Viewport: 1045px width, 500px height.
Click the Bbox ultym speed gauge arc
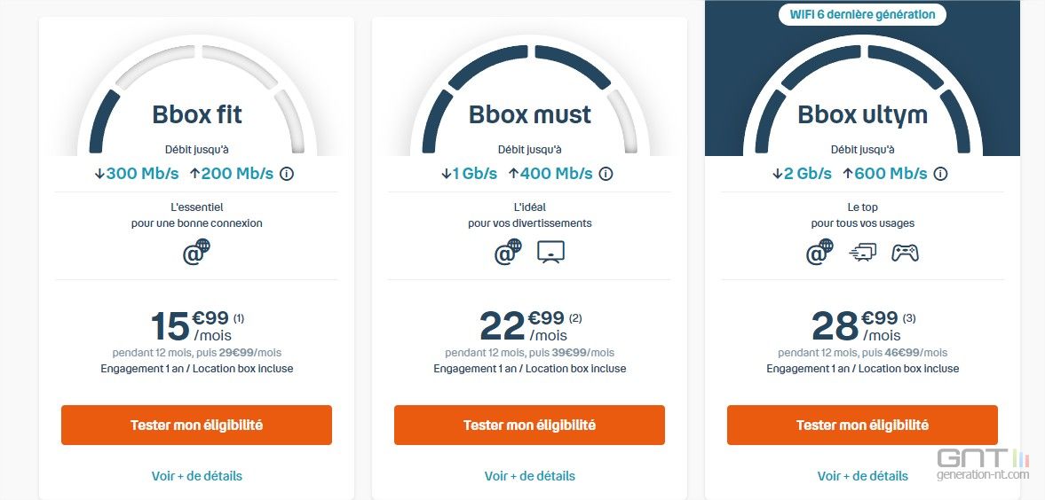tap(862, 93)
